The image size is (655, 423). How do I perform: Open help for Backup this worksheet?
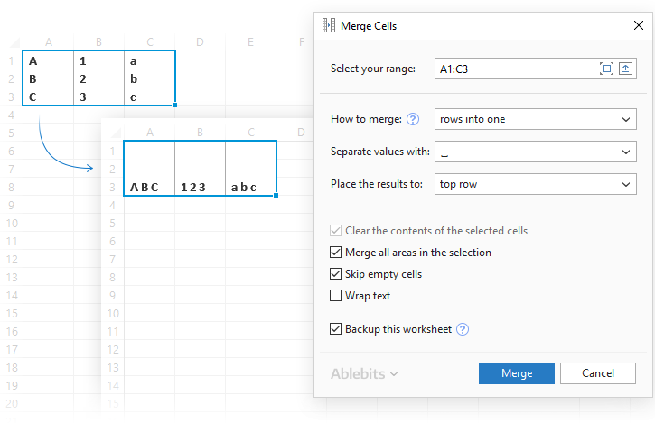pos(463,329)
